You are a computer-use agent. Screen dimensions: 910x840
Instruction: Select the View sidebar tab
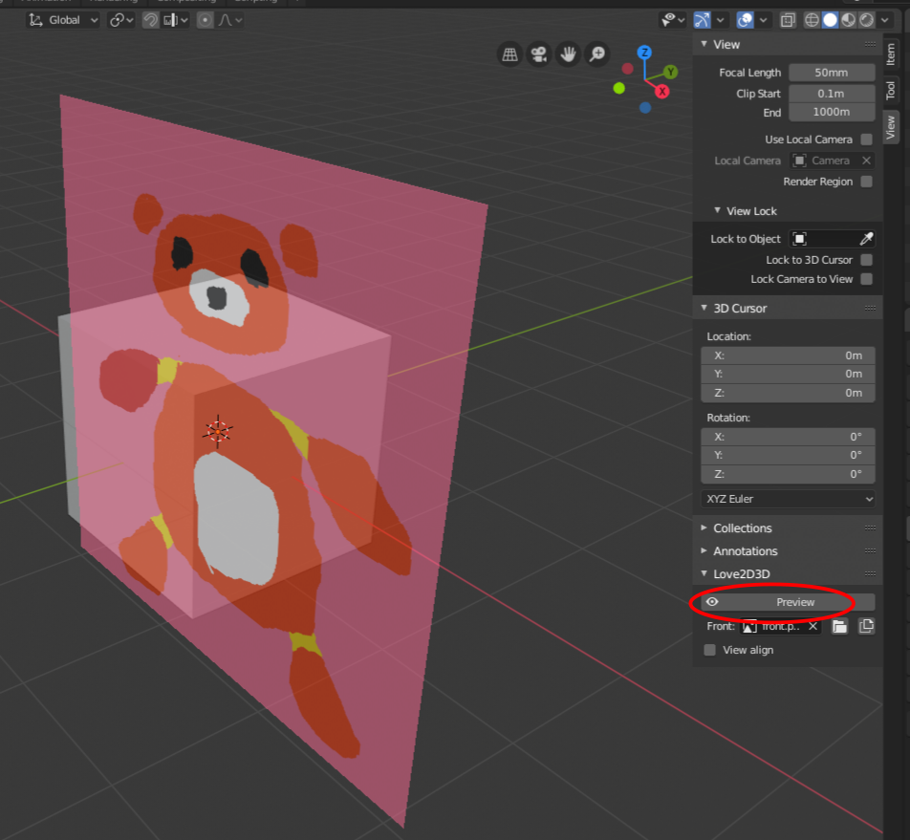pos(891,126)
